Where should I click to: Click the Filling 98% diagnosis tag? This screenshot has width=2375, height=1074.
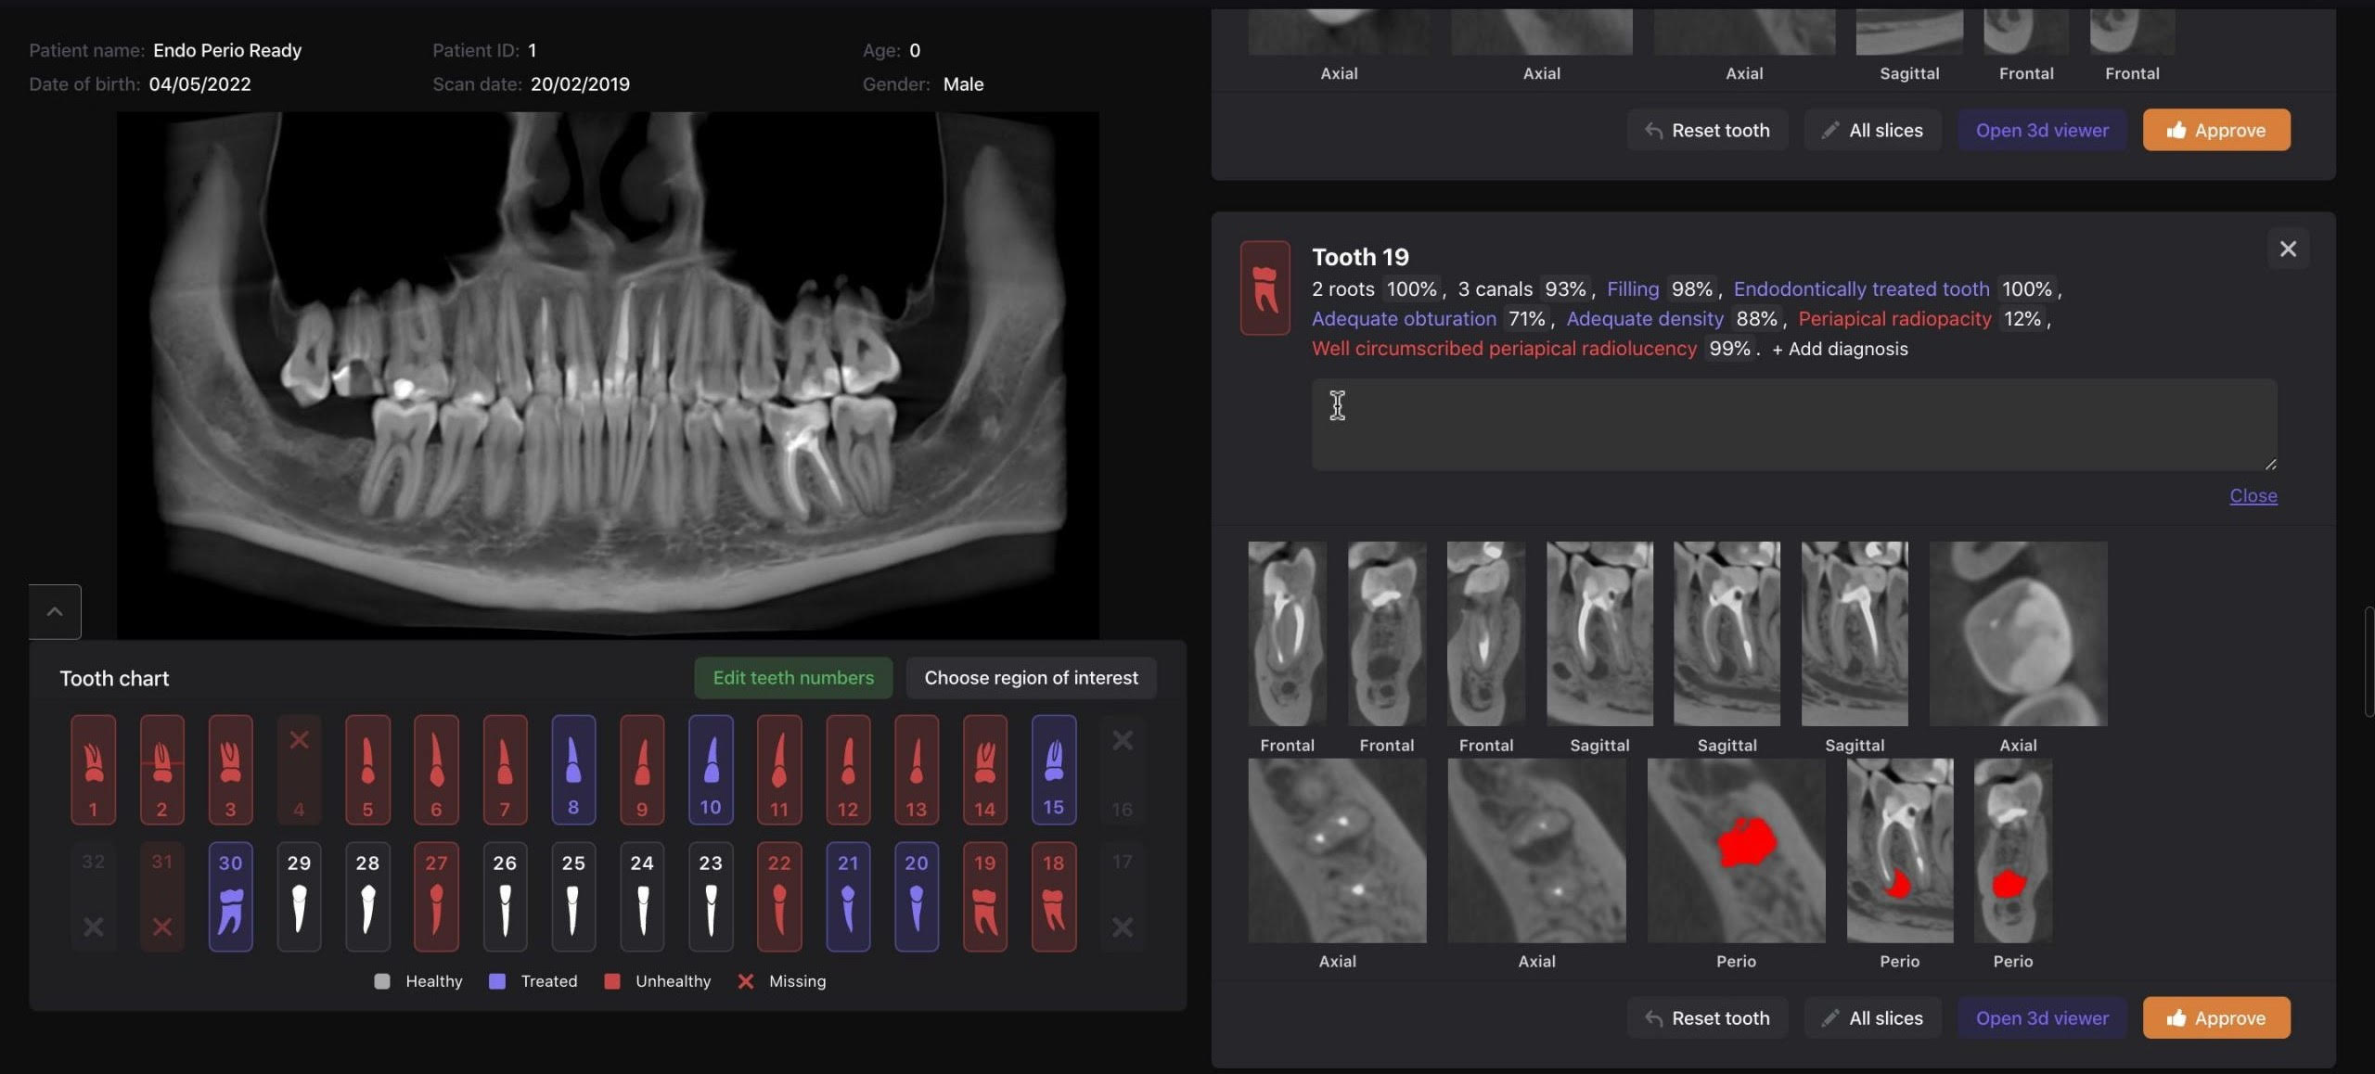pos(1632,289)
